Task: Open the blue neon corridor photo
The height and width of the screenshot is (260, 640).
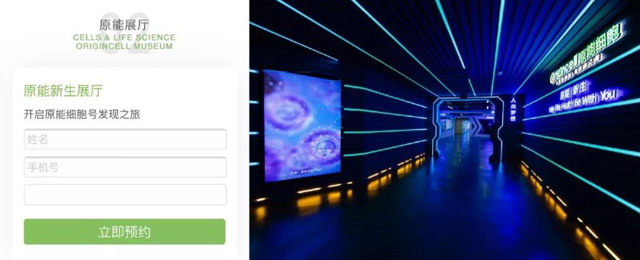Action: 444,130
